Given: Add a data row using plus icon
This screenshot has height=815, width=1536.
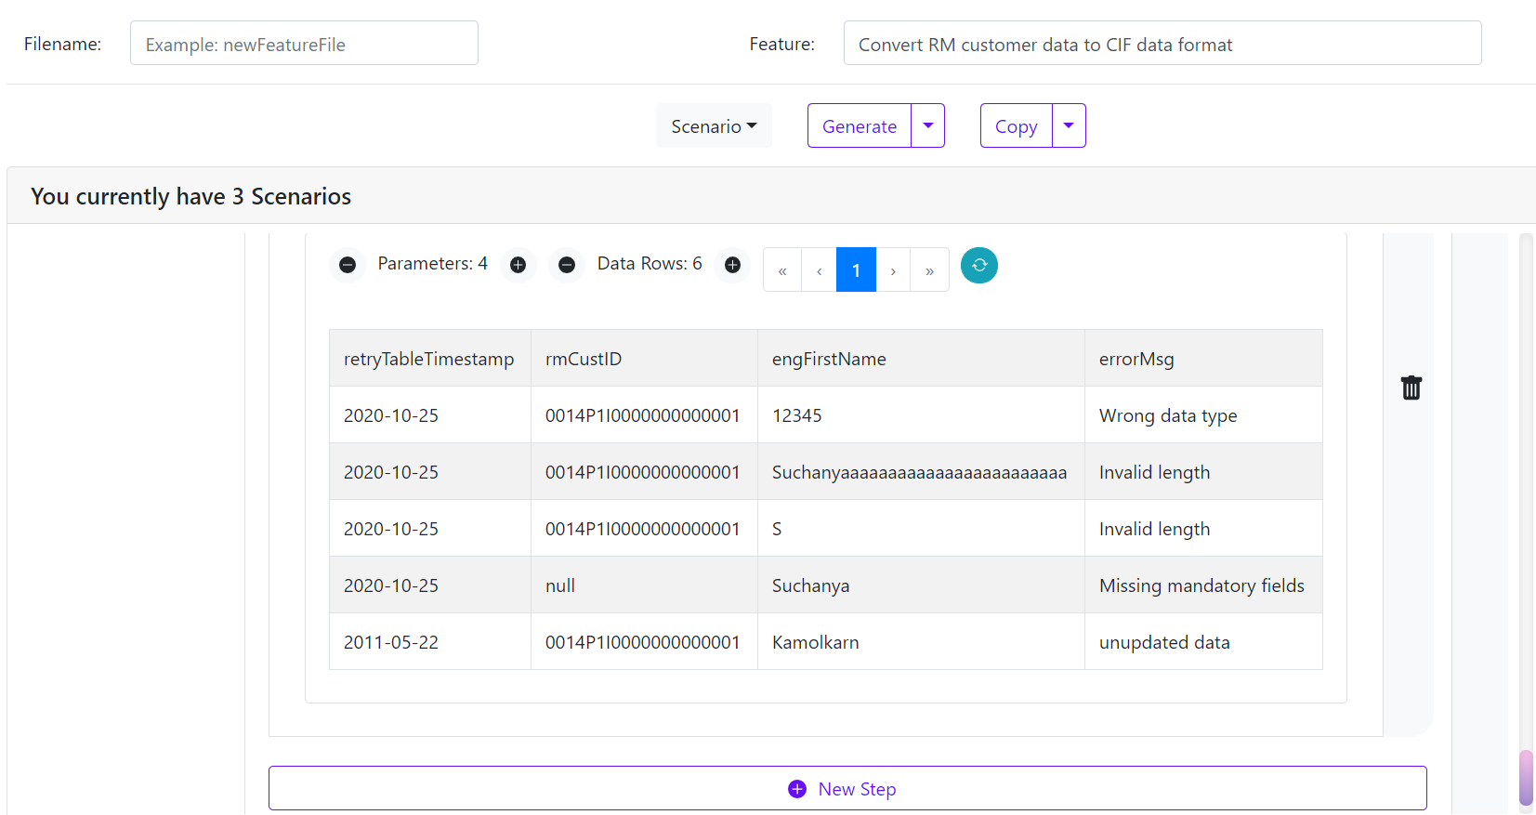Looking at the screenshot, I should [x=732, y=265].
